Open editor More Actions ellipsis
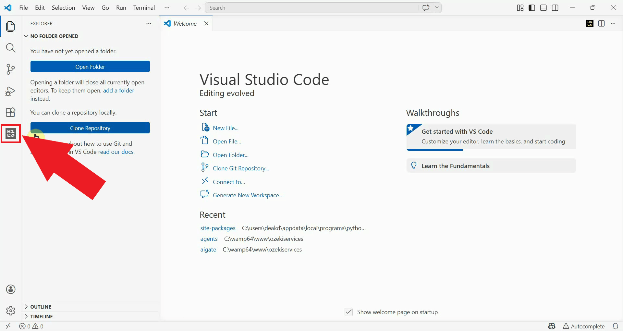Screen dimensions: 623x331 point(613,23)
